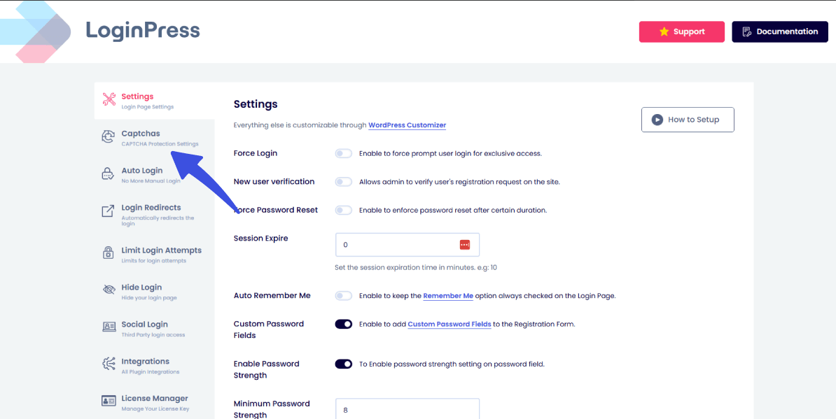The width and height of the screenshot is (836, 419).
Task: Click the Minimum Password Strength input field
Action: pyautogui.click(x=407, y=409)
